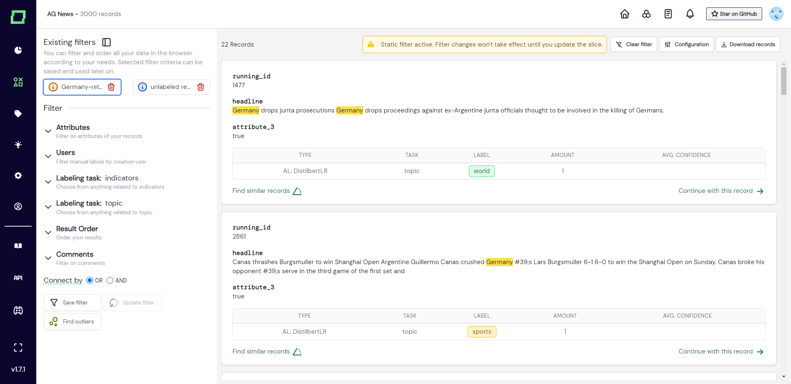The width and height of the screenshot is (791, 384).
Task: Open the book documentation icon in sidebar
Action: 18,246
